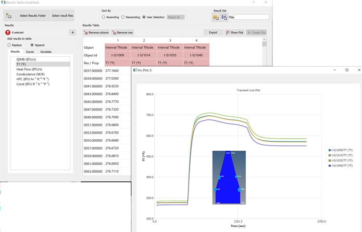Click the Remove row button
This screenshot has height=232, width=362.
click(122, 32)
